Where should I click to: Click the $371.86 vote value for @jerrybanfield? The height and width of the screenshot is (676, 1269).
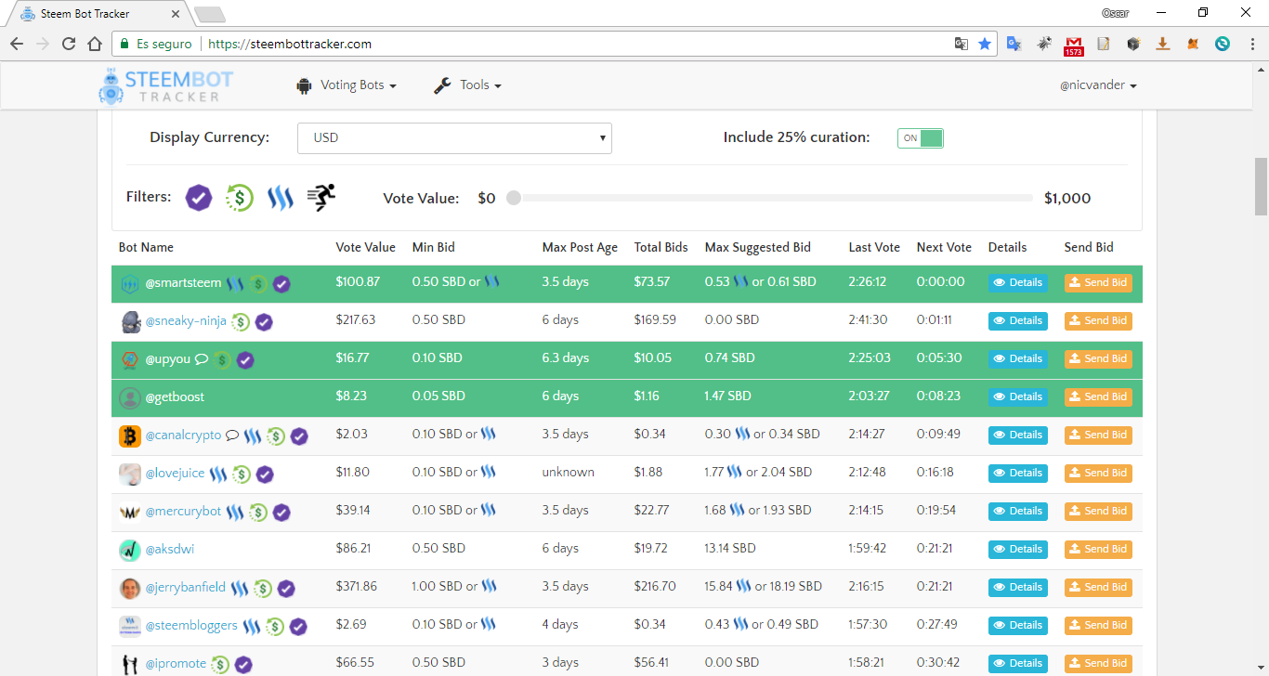click(357, 587)
